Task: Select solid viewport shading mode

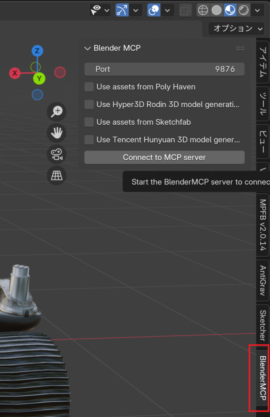Action: pos(216,10)
